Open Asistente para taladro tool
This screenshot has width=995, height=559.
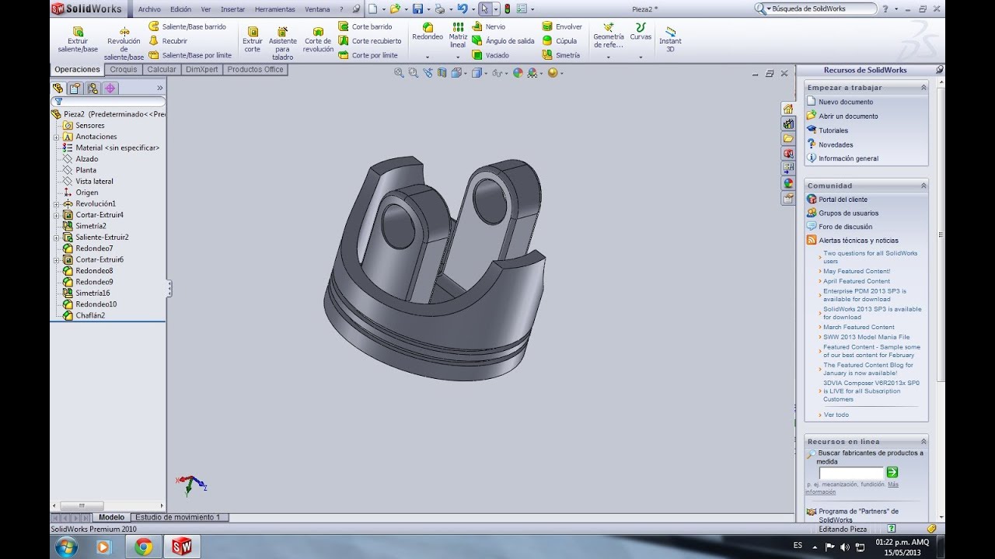click(283, 43)
